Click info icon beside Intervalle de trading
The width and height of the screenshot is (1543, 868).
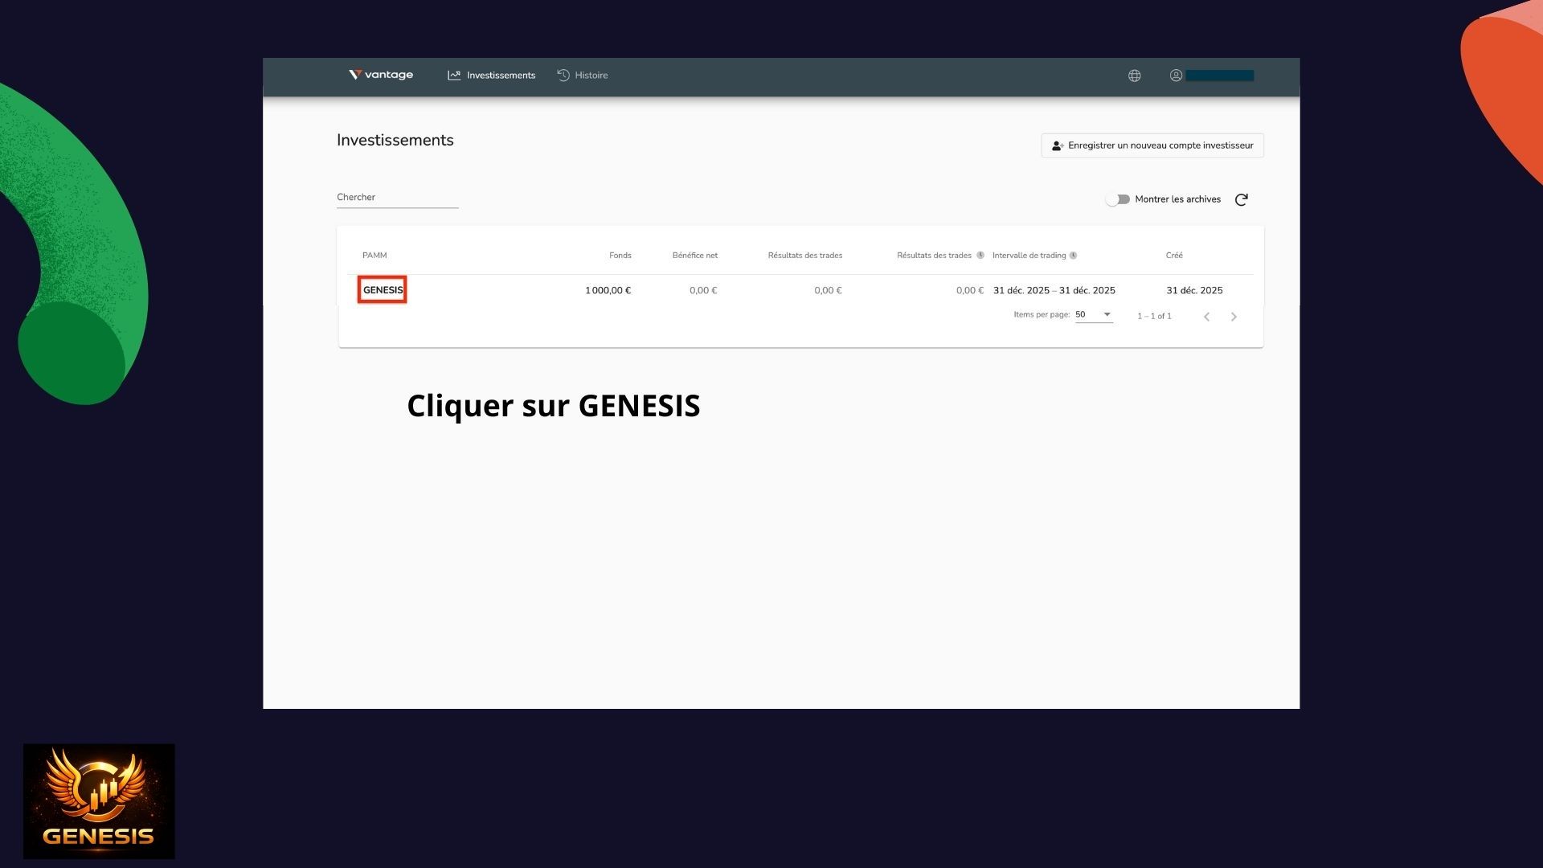coord(1073,256)
